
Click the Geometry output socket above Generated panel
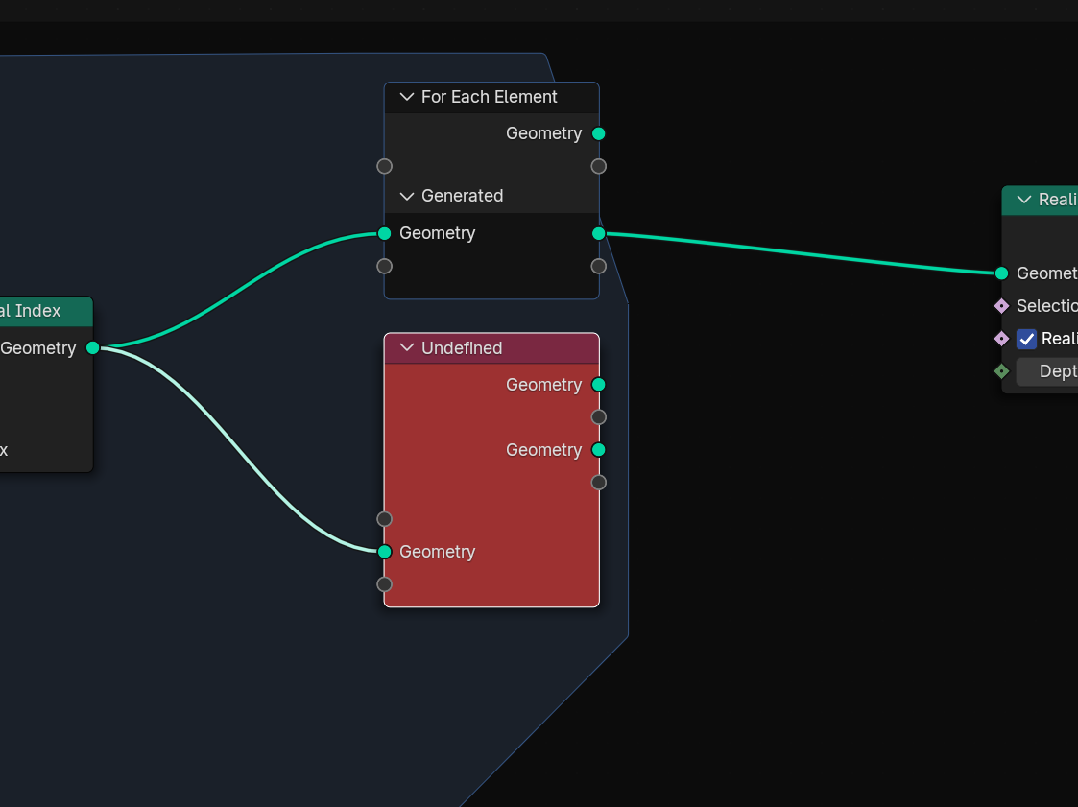599,133
